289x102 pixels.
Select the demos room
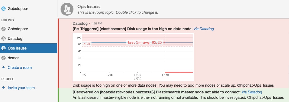pos(13,58)
